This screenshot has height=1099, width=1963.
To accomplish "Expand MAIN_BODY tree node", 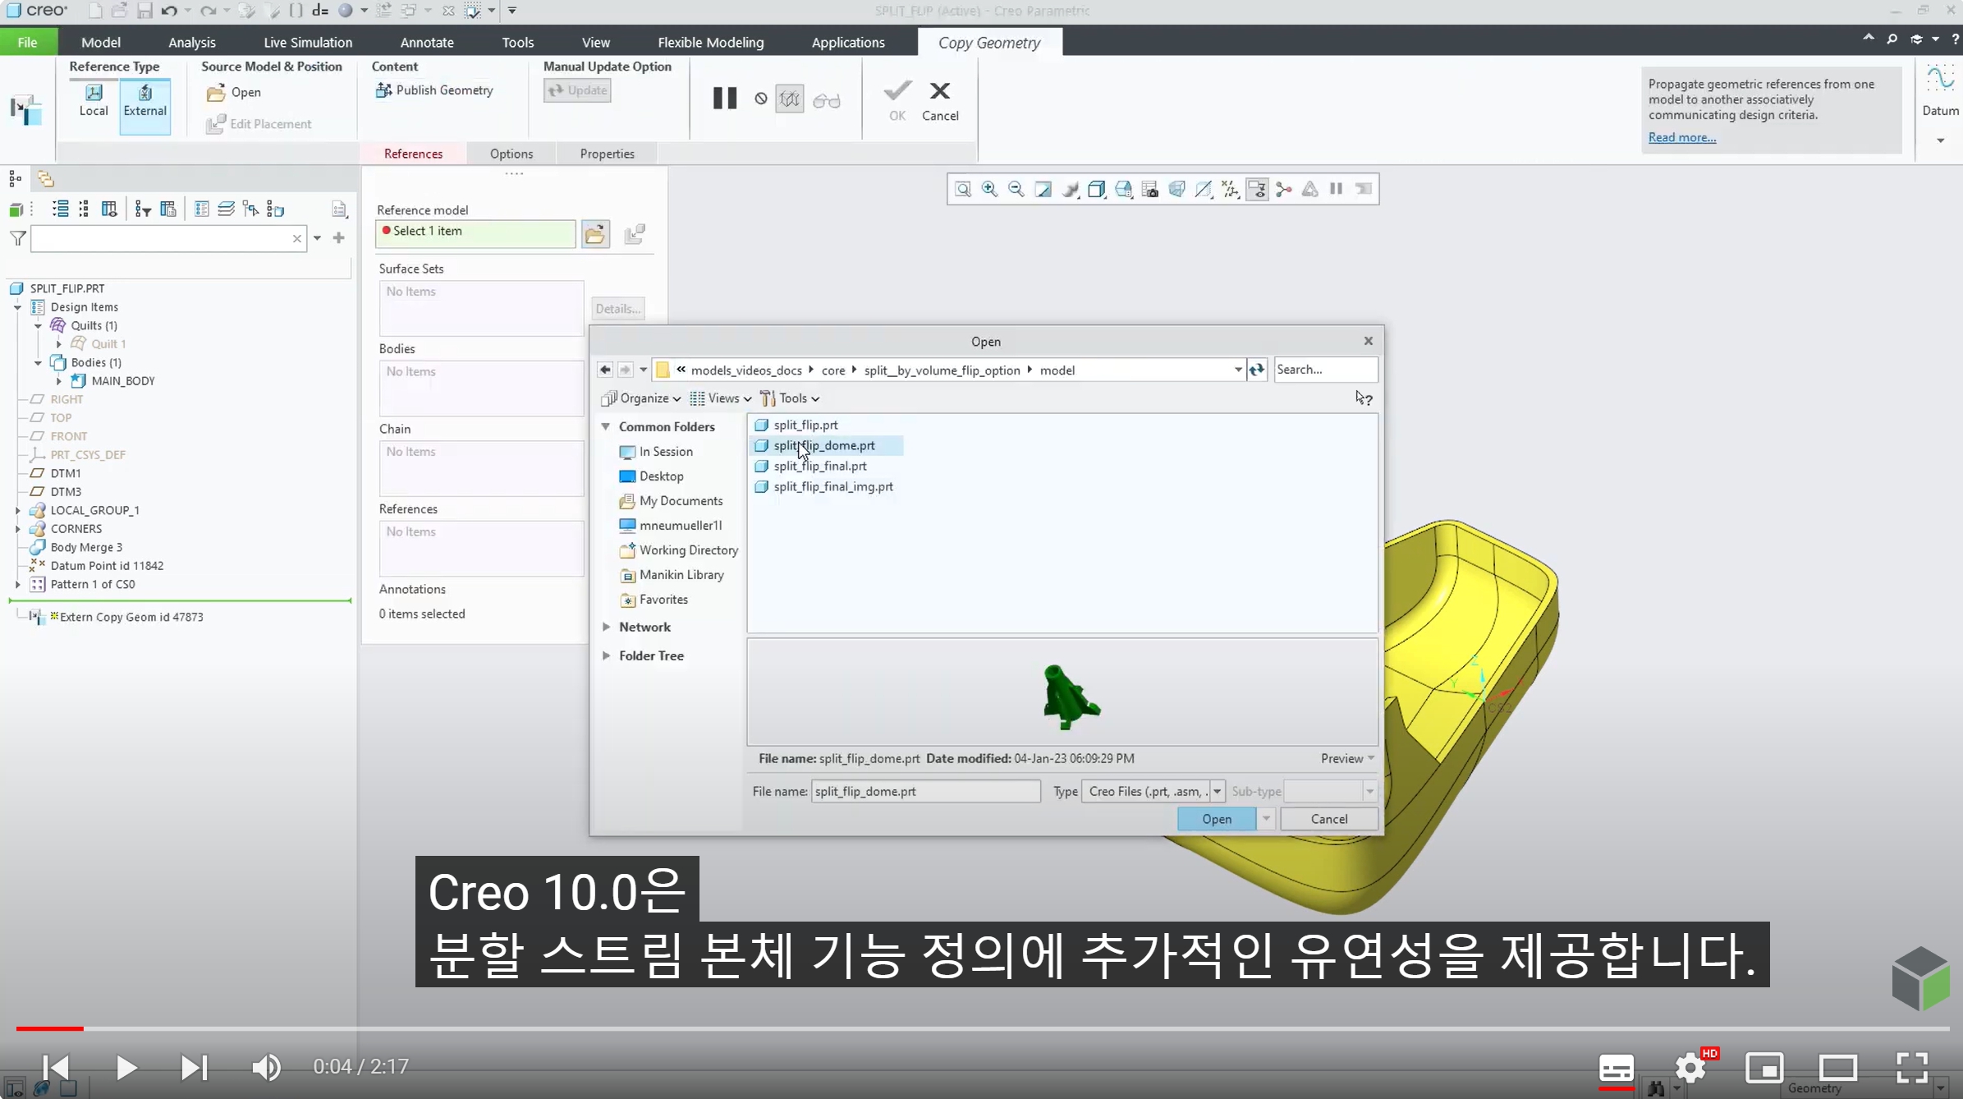I will [x=58, y=381].
